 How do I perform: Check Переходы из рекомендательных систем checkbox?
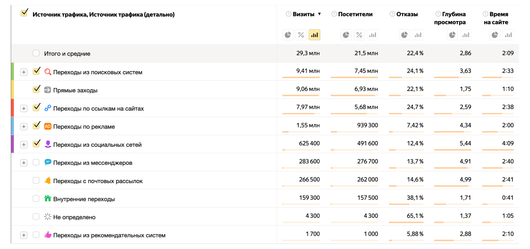tap(36, 235)
